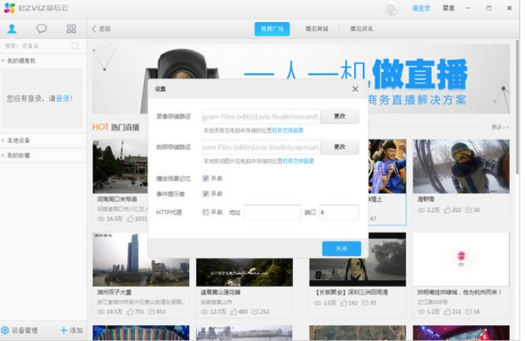The height and width of the screenshot is (341, 525).
Task: Click the 添加 label
Action: point(76,331)
